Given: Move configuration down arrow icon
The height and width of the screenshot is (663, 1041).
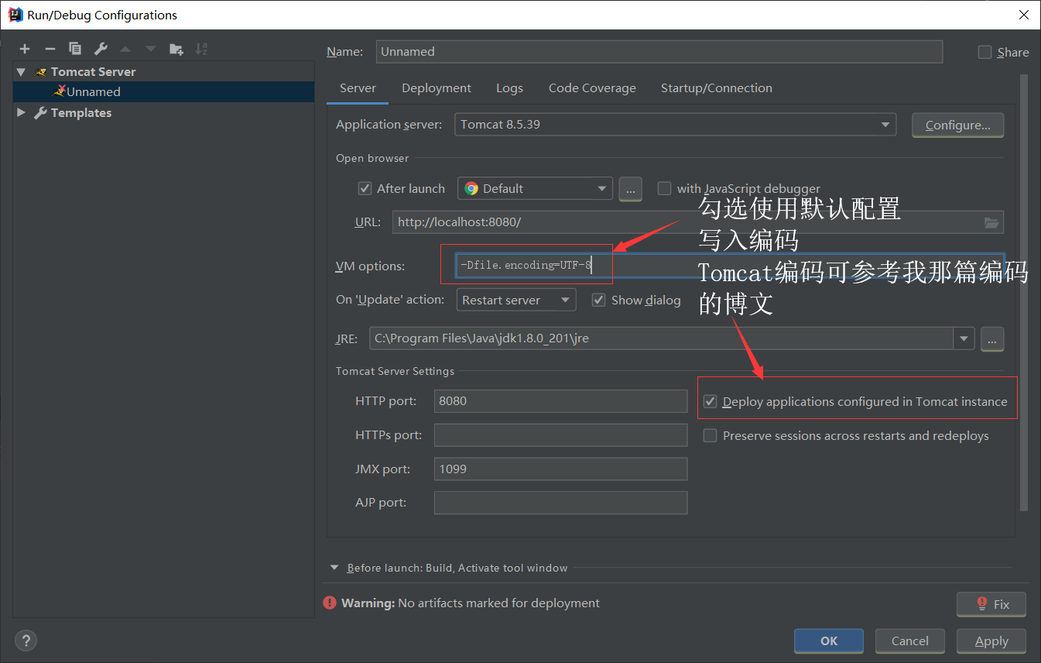Looking at the screenshot, I should [x=151, y=49].
